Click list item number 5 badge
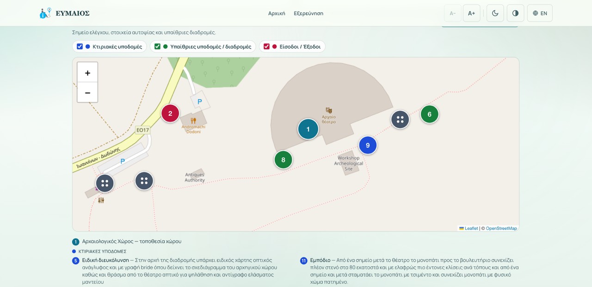Image resolution: width=592 pixels, height=287 pixels. click(x=75, y=261)
